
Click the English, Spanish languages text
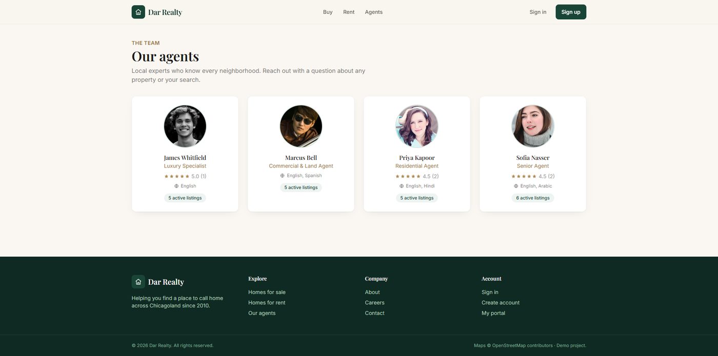[304, 176]
